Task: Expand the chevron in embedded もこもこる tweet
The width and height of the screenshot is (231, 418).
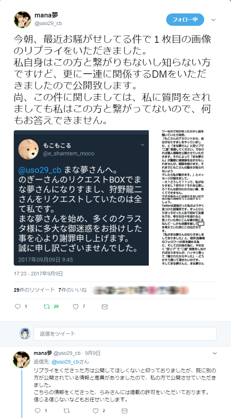Action: coord(143,145)
